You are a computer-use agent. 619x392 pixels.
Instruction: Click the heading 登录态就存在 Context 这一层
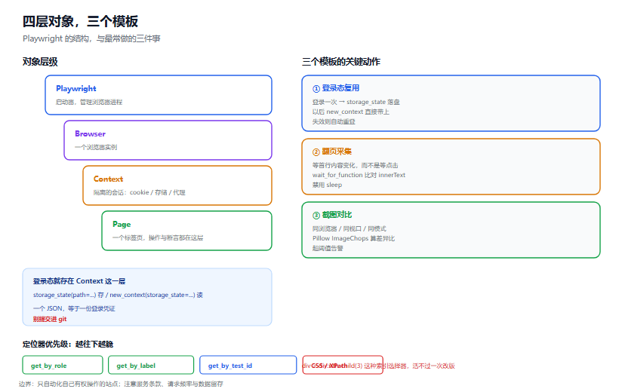pyautogui.click(x=79, y=281)
